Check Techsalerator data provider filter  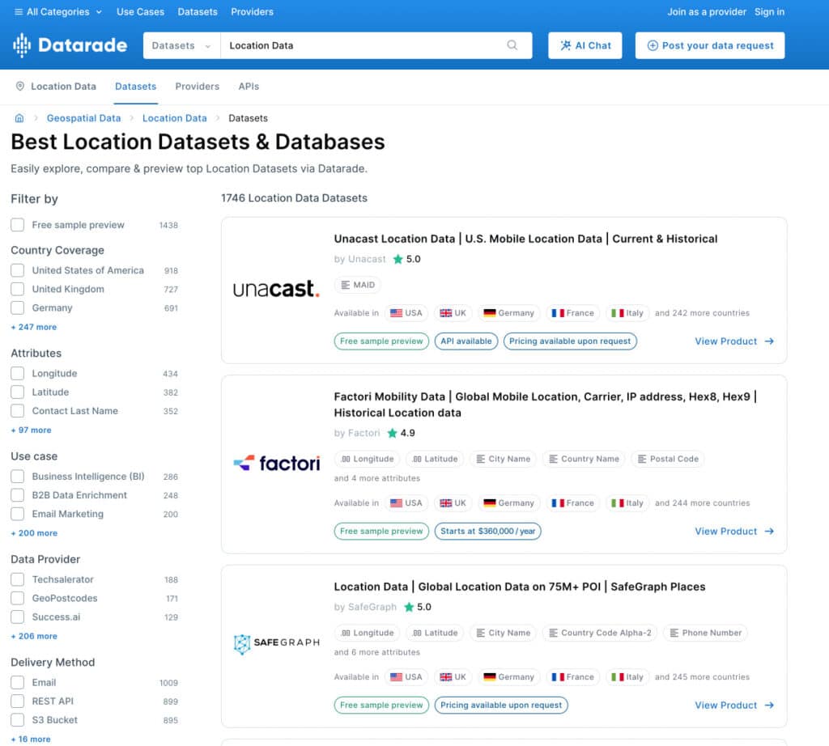[x=18, y=579]
